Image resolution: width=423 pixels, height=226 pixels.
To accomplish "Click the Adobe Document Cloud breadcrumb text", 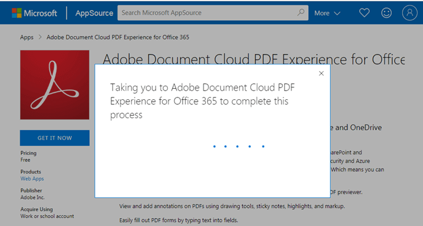I will (117, 37).
